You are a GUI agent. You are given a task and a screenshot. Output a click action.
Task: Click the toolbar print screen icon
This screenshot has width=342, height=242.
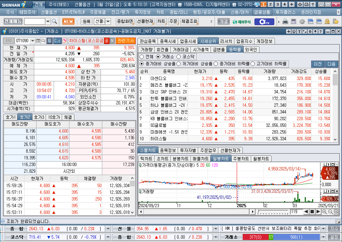285,21
